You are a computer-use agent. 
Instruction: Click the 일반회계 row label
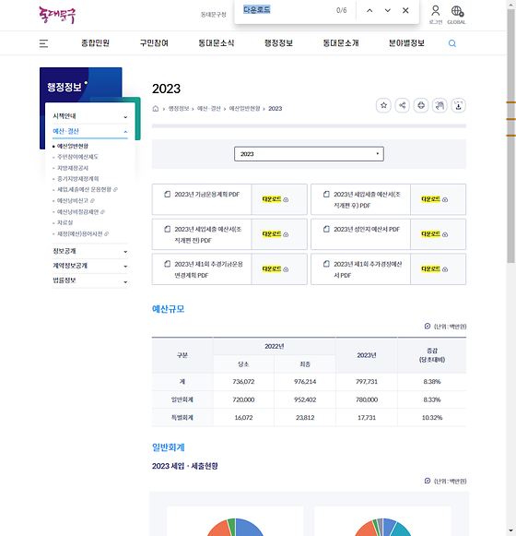point(182,399)
